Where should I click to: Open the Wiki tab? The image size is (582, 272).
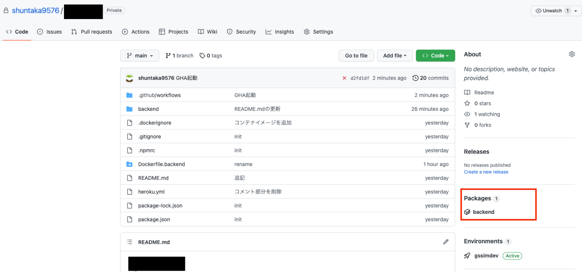(x=207, y=32)
